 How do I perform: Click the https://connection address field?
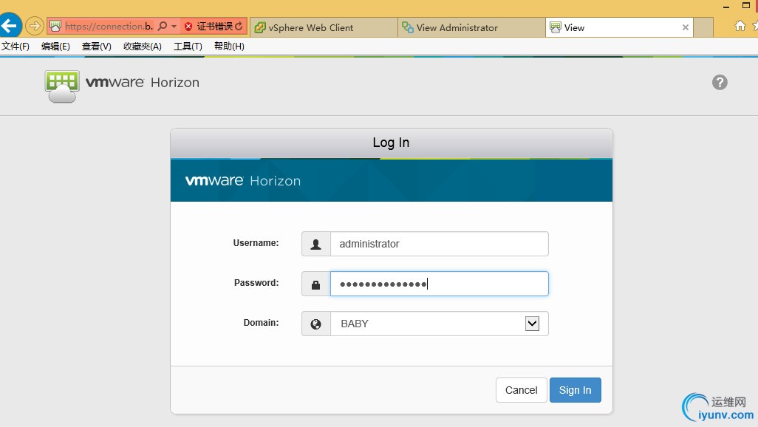pyautogui.click(x=109, y=26)
